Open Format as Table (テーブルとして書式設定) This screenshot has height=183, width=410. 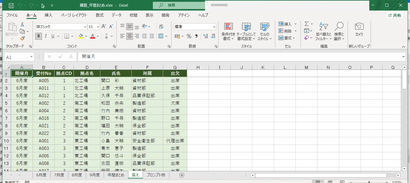[246, 32]
